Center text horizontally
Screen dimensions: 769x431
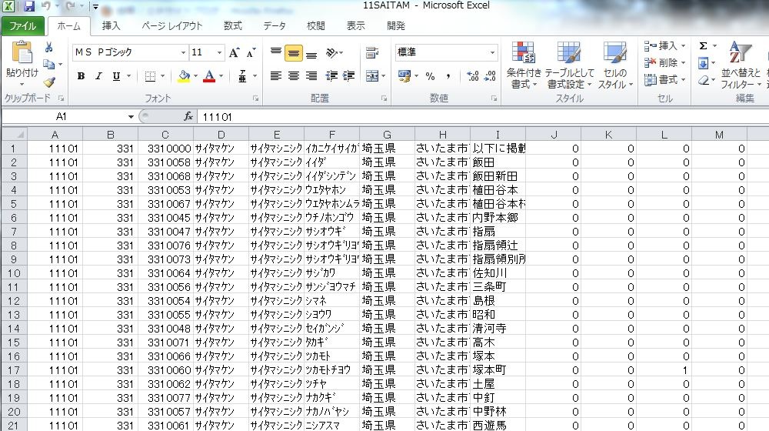coord(294,76)
